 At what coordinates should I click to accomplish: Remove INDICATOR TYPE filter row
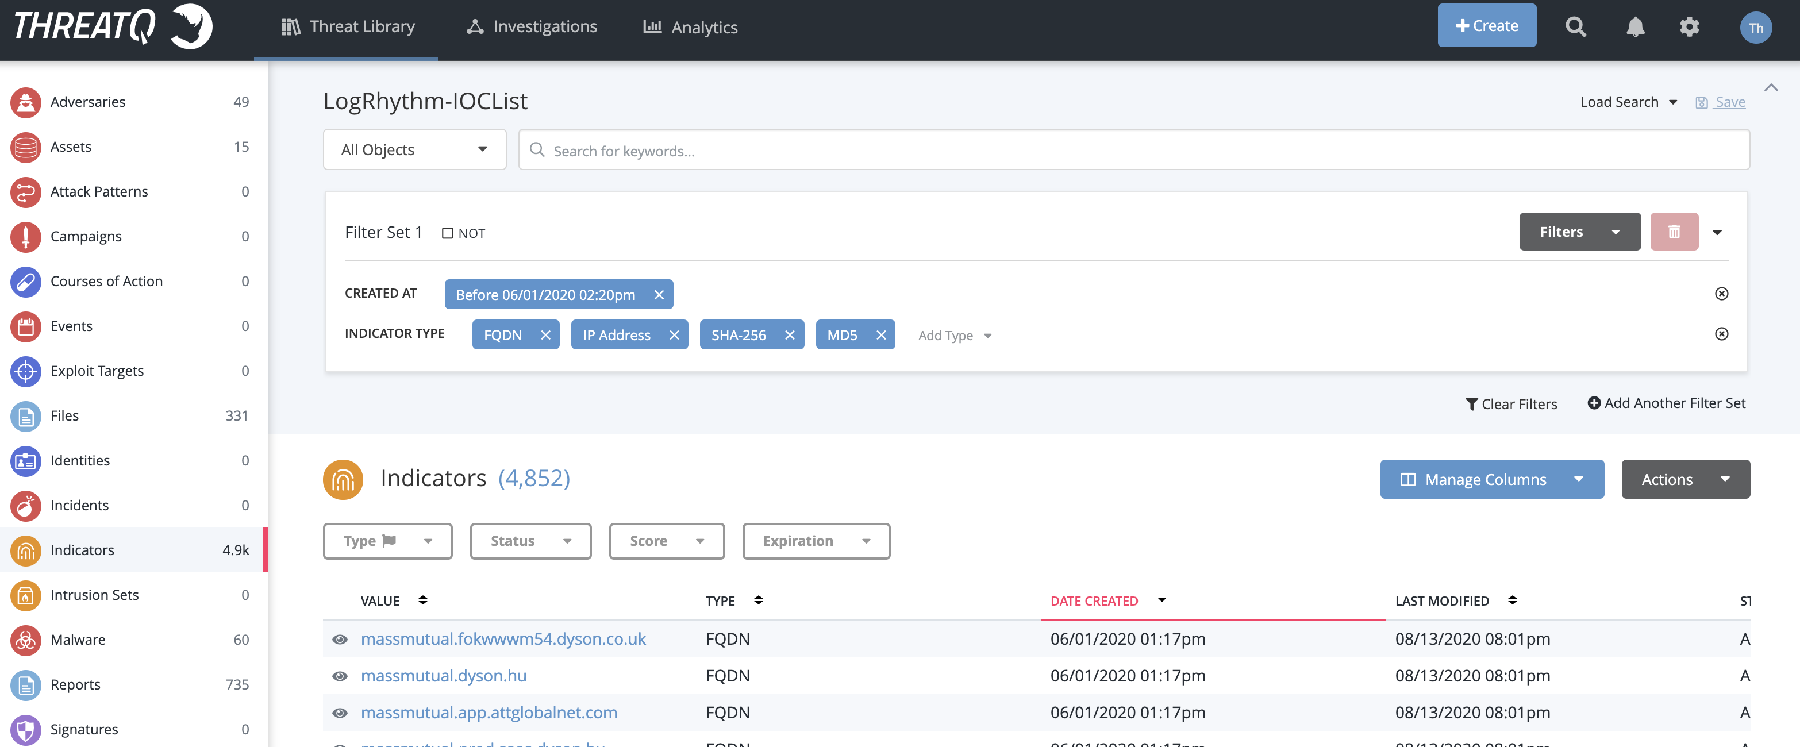point(1721,334)
